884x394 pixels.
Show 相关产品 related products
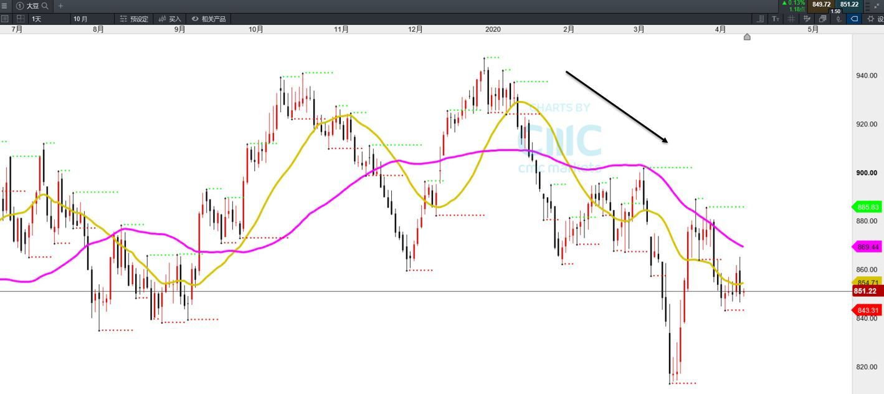[x=209, y=19]
